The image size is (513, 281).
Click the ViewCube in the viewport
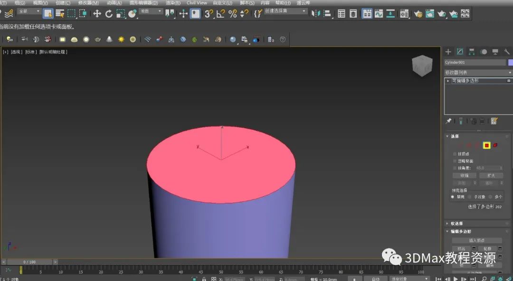(x=422, y=65)
